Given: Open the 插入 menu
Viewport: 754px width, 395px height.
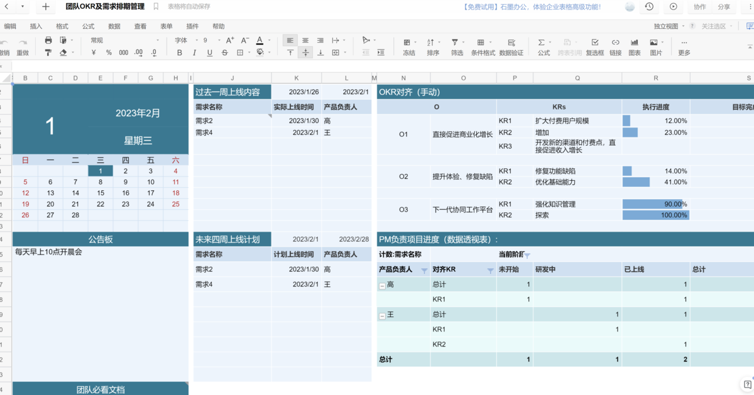Looking at the screenshot, I should point(36,26).
